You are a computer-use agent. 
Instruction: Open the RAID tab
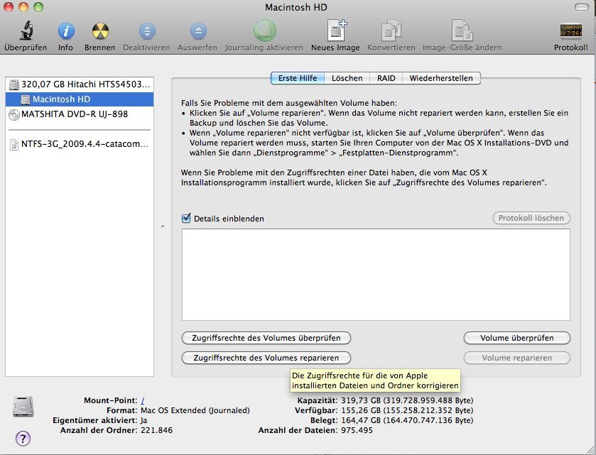(386, 78)
